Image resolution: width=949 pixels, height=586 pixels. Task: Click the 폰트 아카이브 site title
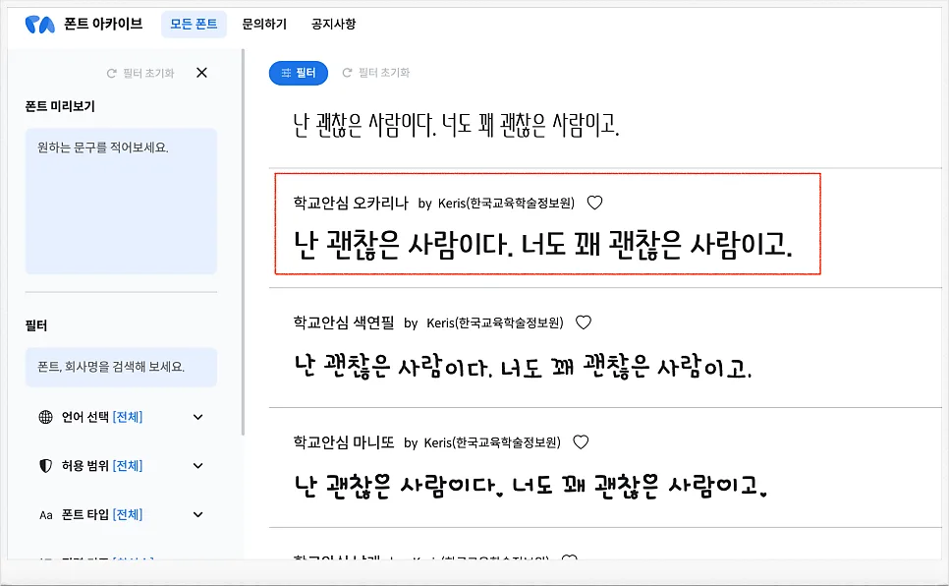tap(103, 25)
